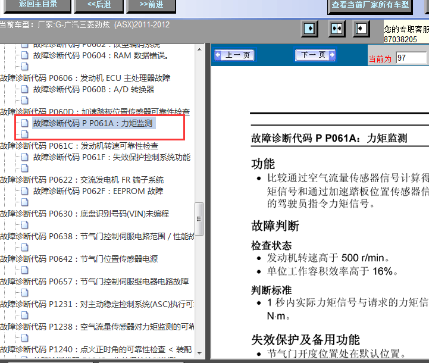
Task: Click tree scrollbar up arrow
Action: click(x=199, y=49)
